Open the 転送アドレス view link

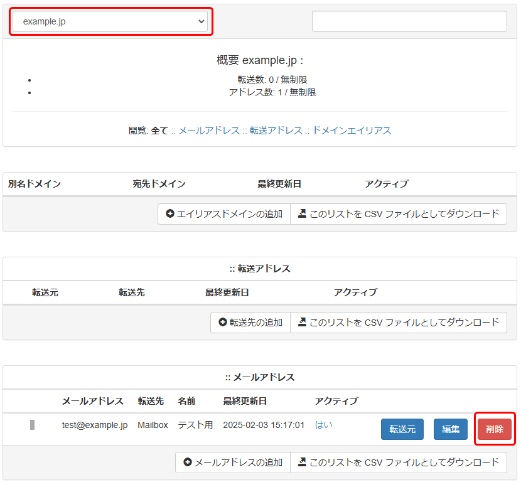[276, 131]
